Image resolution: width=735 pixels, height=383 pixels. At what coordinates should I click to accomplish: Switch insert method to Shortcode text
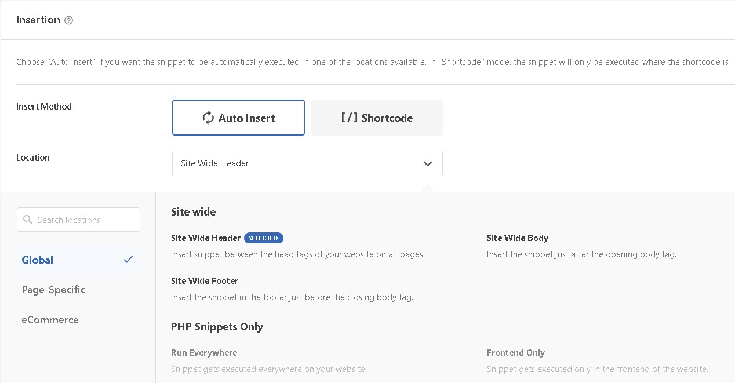pos(387,118)
